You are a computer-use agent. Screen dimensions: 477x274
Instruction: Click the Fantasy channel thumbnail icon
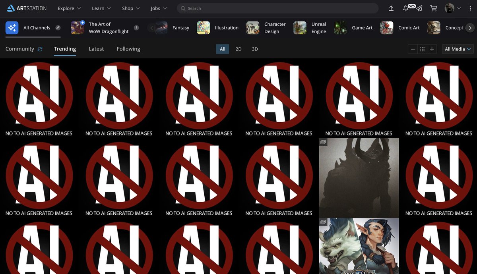click(x=161, y=28)
